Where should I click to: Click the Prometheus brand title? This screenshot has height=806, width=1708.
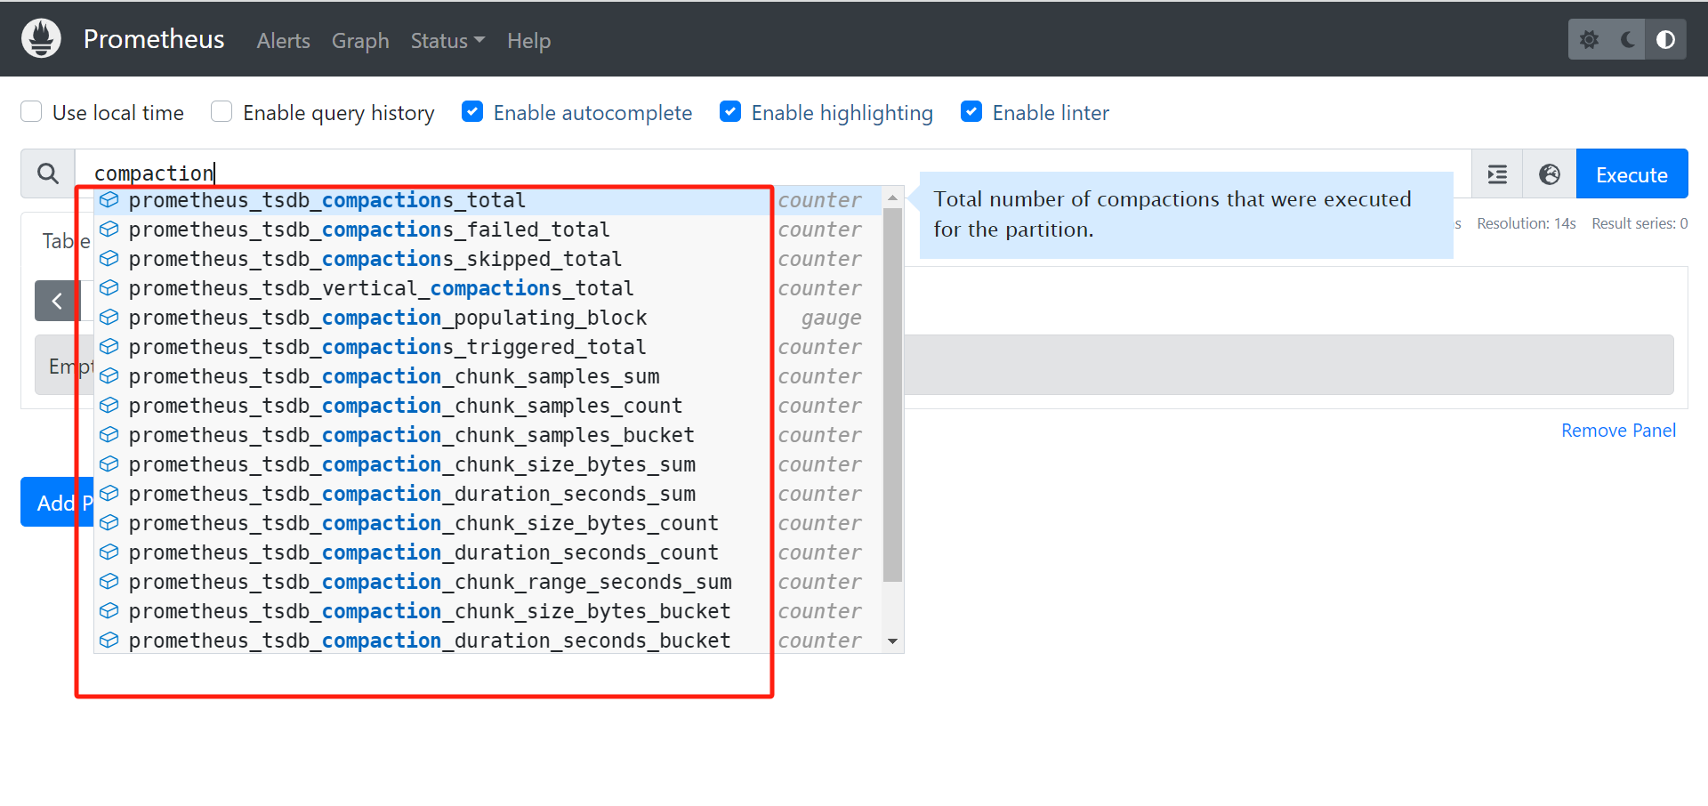[154, 39]
